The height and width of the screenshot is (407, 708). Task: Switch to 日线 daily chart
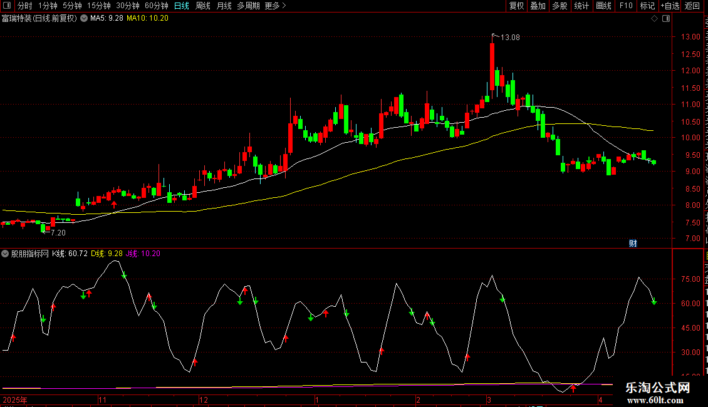pos(182,6)
